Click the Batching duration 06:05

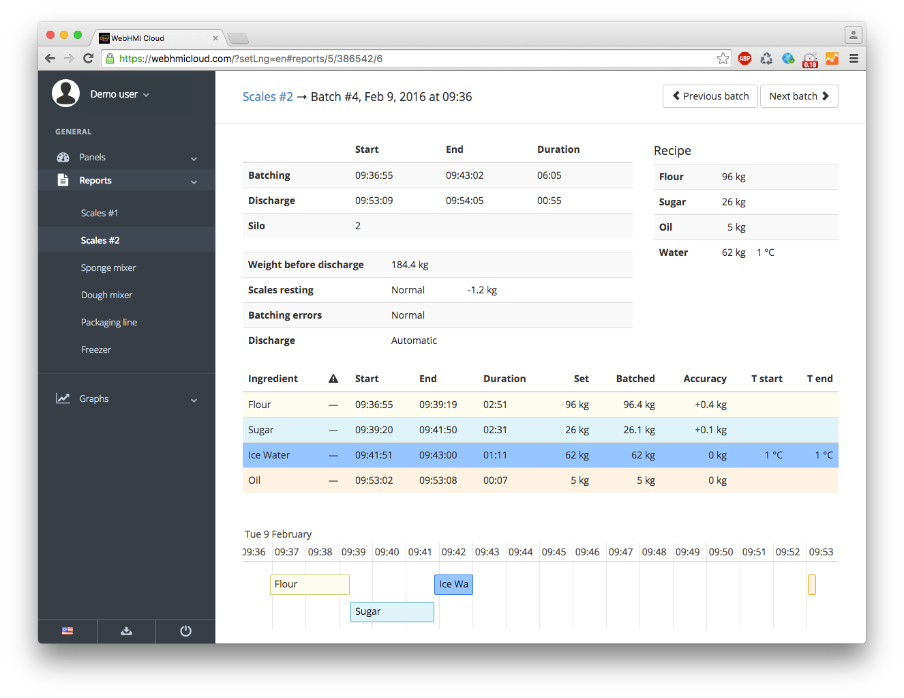549,175
